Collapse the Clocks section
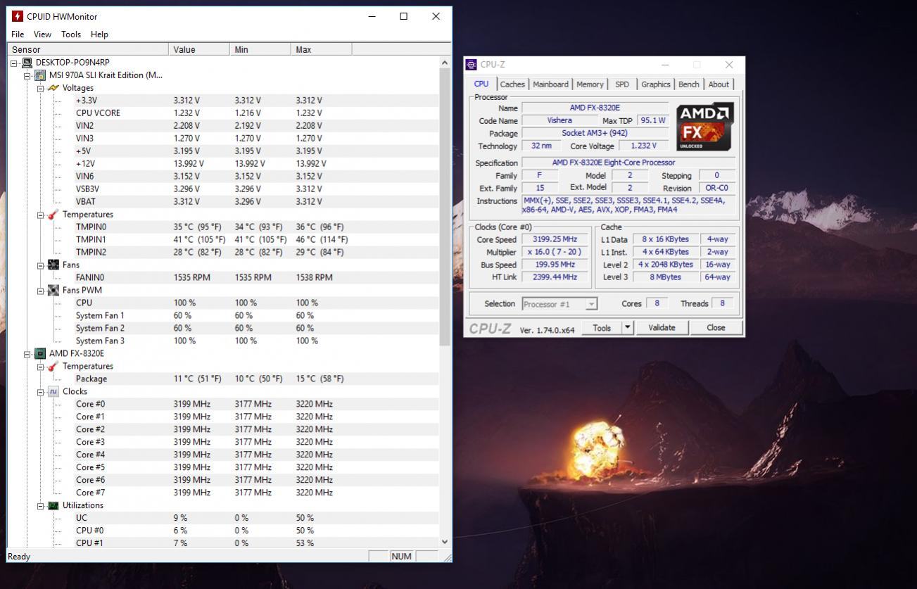 click(41, 392)
